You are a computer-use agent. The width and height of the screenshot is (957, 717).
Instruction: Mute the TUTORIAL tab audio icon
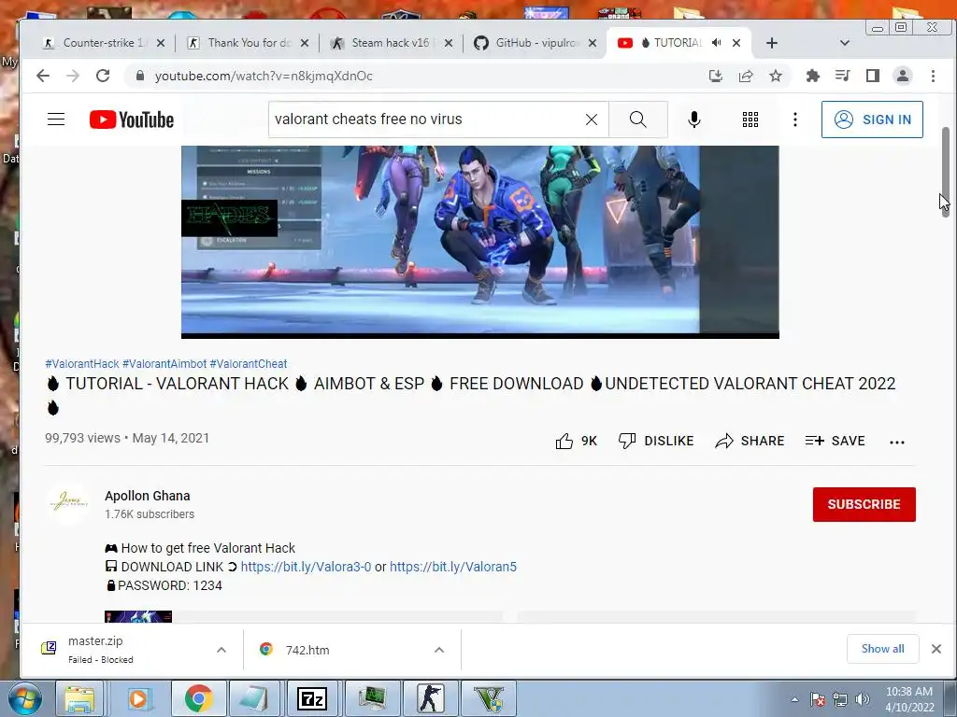point(717,43)
